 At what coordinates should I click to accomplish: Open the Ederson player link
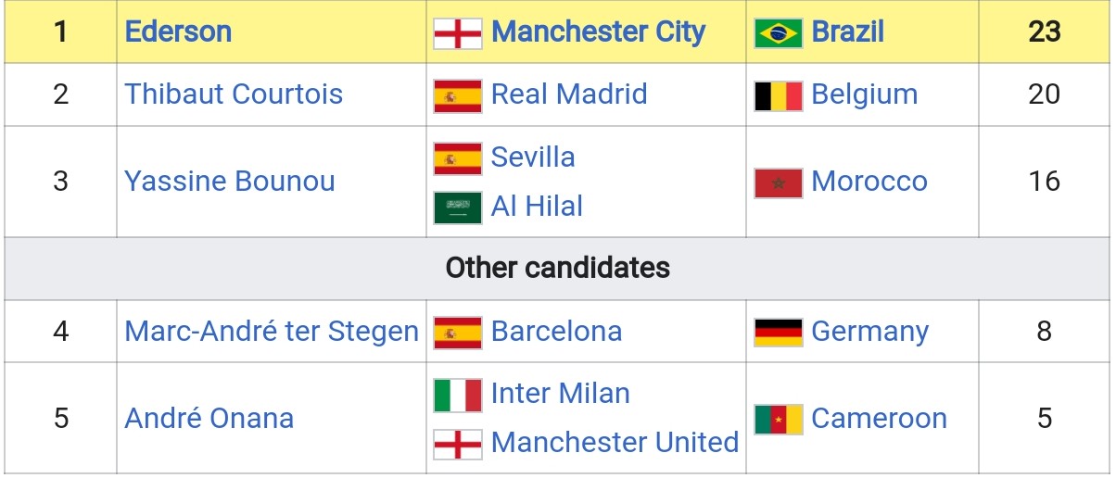(x=178, y=32)
